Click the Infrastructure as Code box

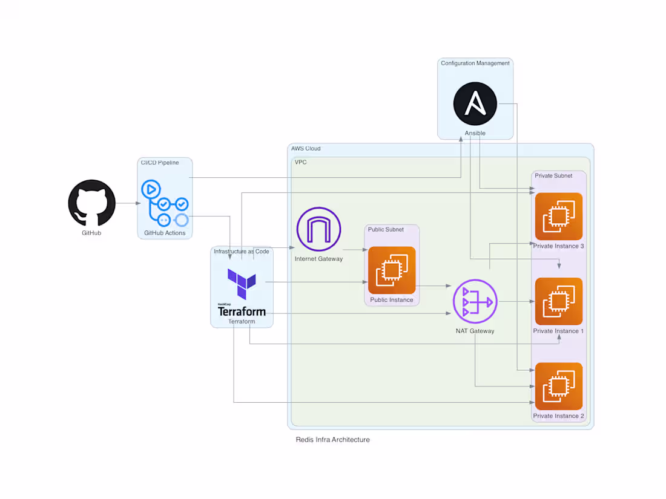(241, 251)
